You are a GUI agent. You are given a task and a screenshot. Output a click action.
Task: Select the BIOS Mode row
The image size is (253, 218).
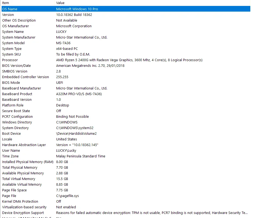[126, 83]
